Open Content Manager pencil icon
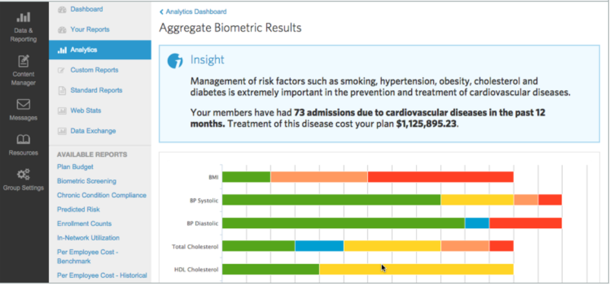This screenshot has height=284, width=610. point(24,61)
